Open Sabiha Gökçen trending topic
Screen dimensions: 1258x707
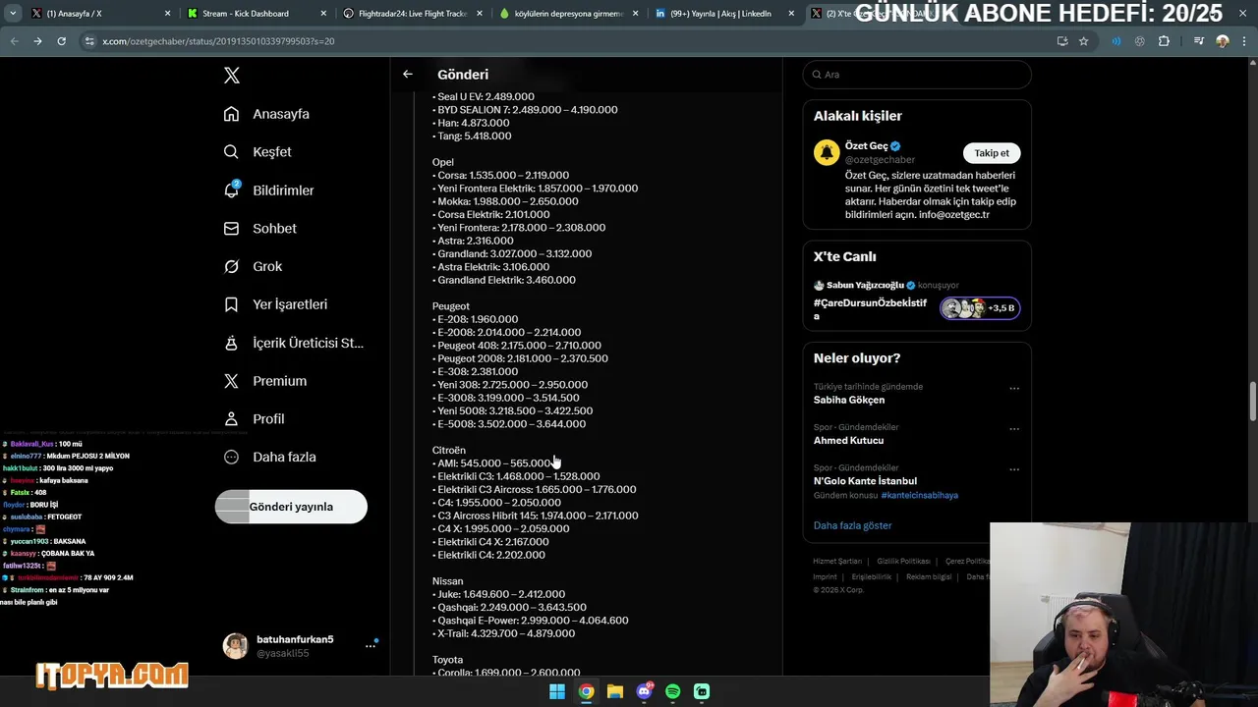[x=849, y=400]
